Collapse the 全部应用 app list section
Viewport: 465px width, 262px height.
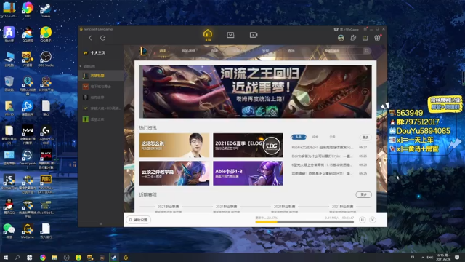pos(81,66)
